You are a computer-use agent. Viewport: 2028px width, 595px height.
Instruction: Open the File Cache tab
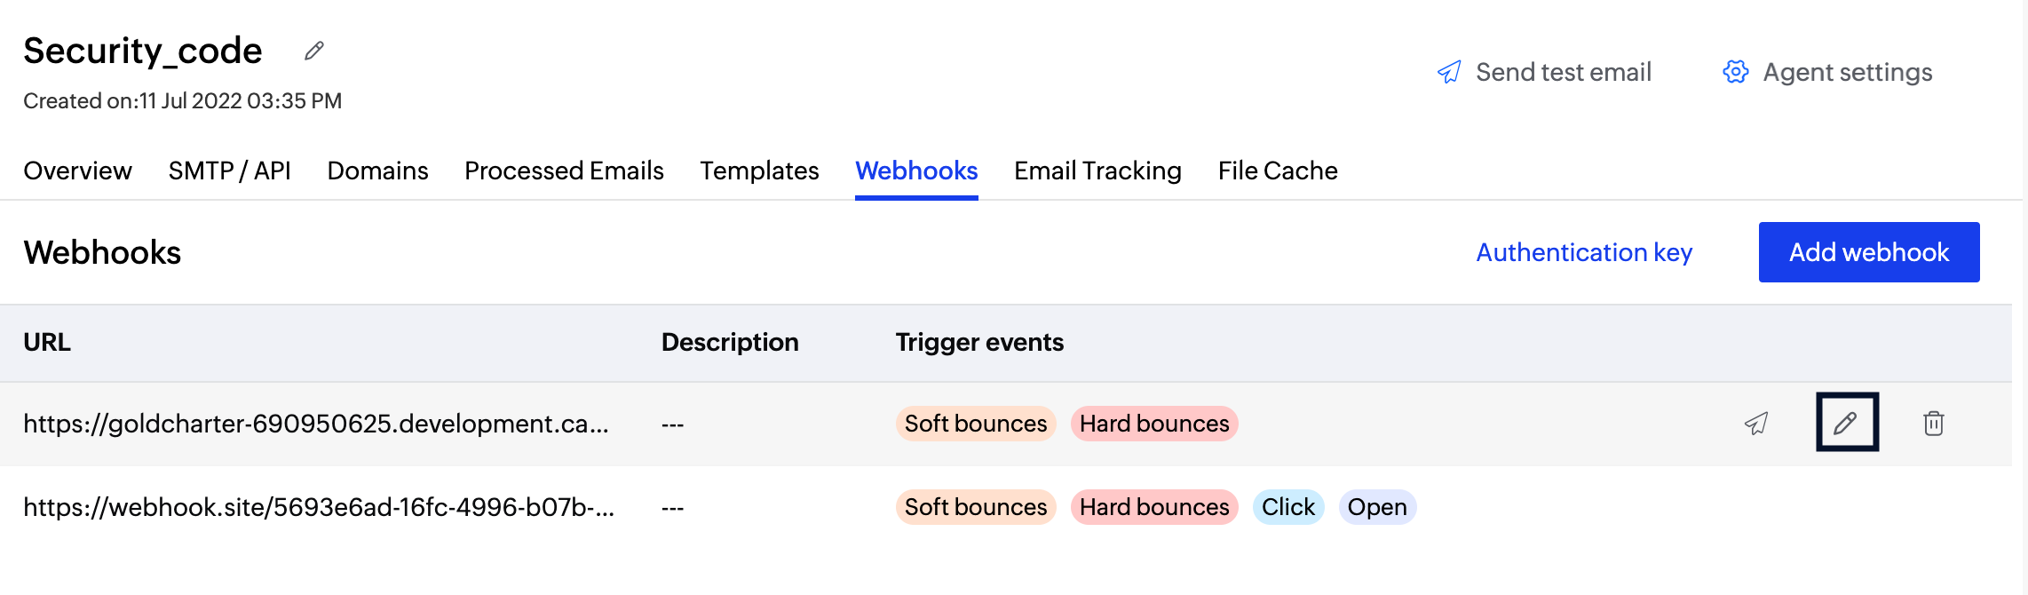click(1278, 171)
